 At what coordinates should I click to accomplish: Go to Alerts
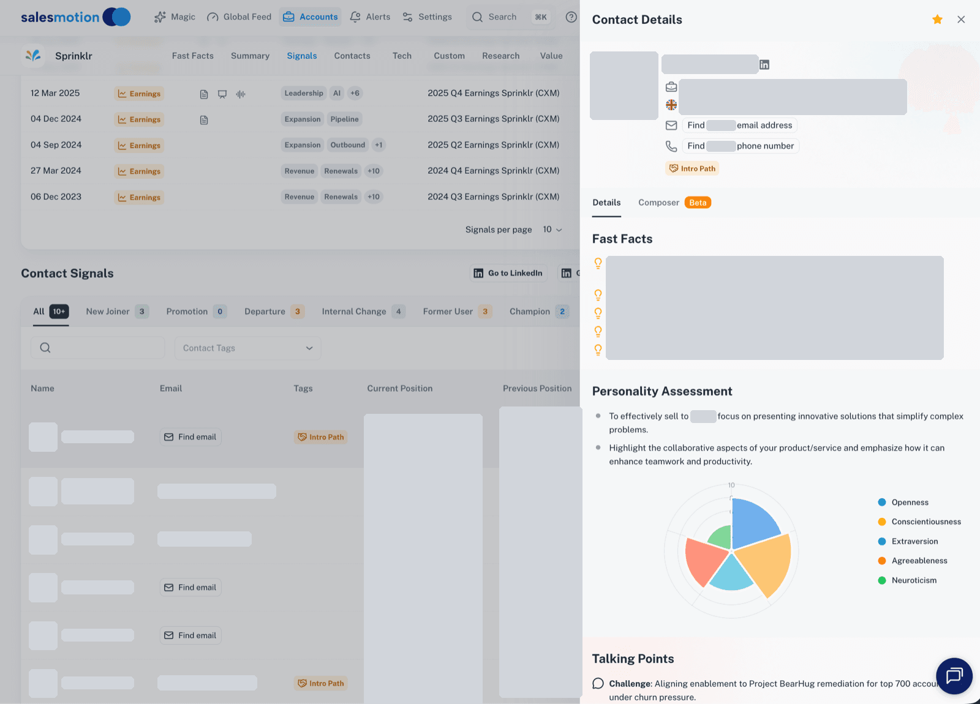pos(370,17)
